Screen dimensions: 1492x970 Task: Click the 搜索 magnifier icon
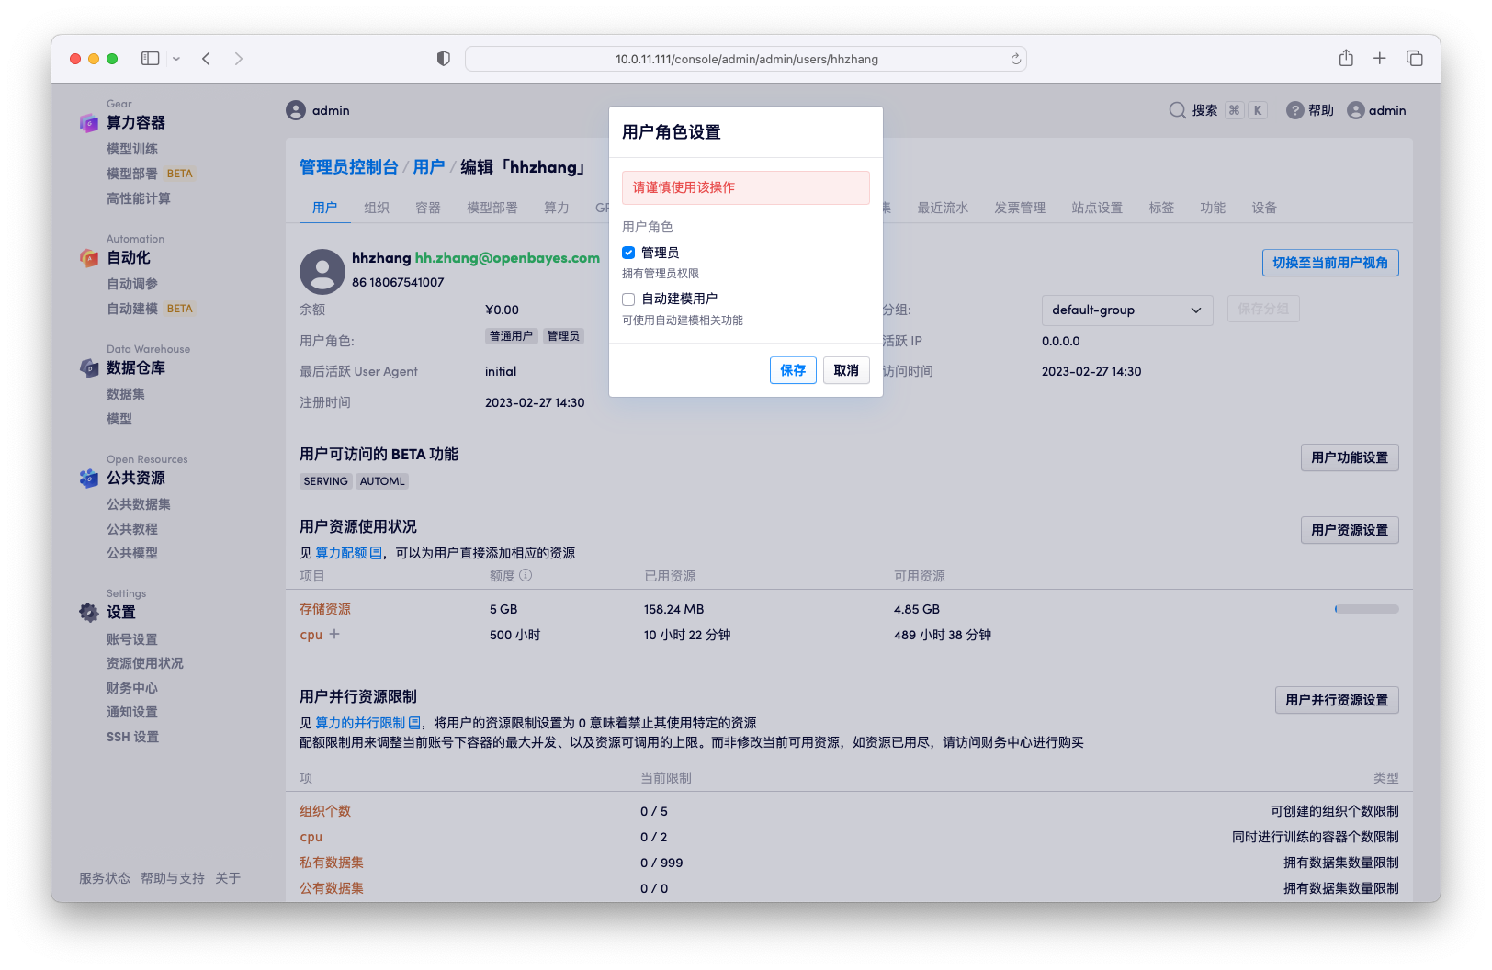pos(1177,110)
